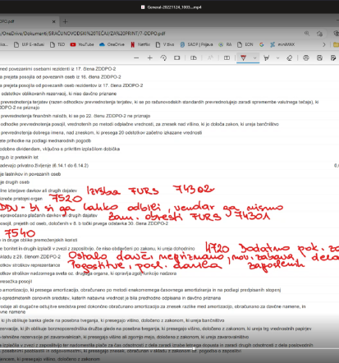Click the line about 'prevrednotenja dobrega imena'

[x=101, y=132]
